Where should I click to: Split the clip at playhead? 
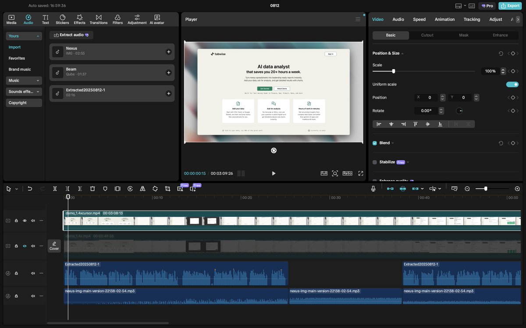55,189
